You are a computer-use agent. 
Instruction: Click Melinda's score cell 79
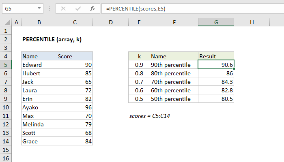click(x=75, y=124)
